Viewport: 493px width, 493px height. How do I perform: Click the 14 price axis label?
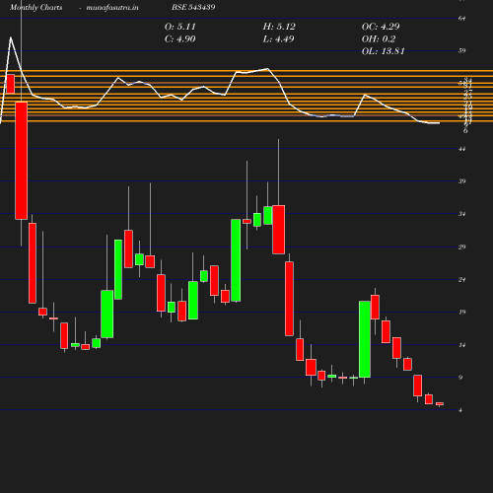click(461, 345)
